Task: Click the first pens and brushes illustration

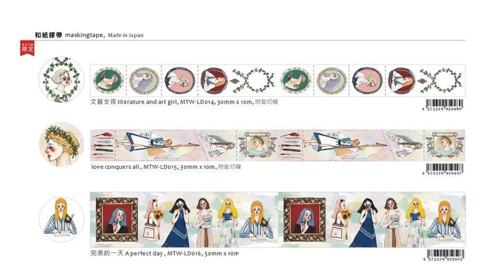Action: (103, 146)
